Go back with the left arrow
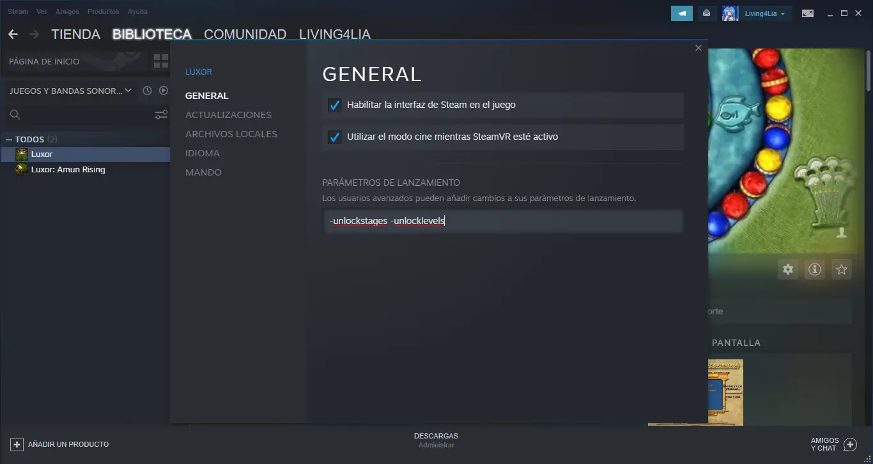Image resolution: width=873 pixels, height=464 pixels. click(13, 34)
